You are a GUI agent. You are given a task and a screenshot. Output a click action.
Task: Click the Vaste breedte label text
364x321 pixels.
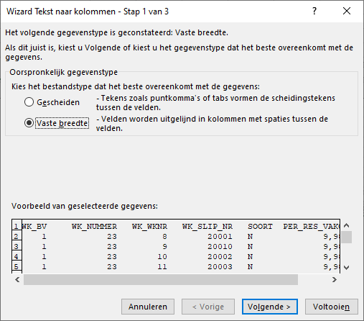pyautogui.click(x=62, y=123)
